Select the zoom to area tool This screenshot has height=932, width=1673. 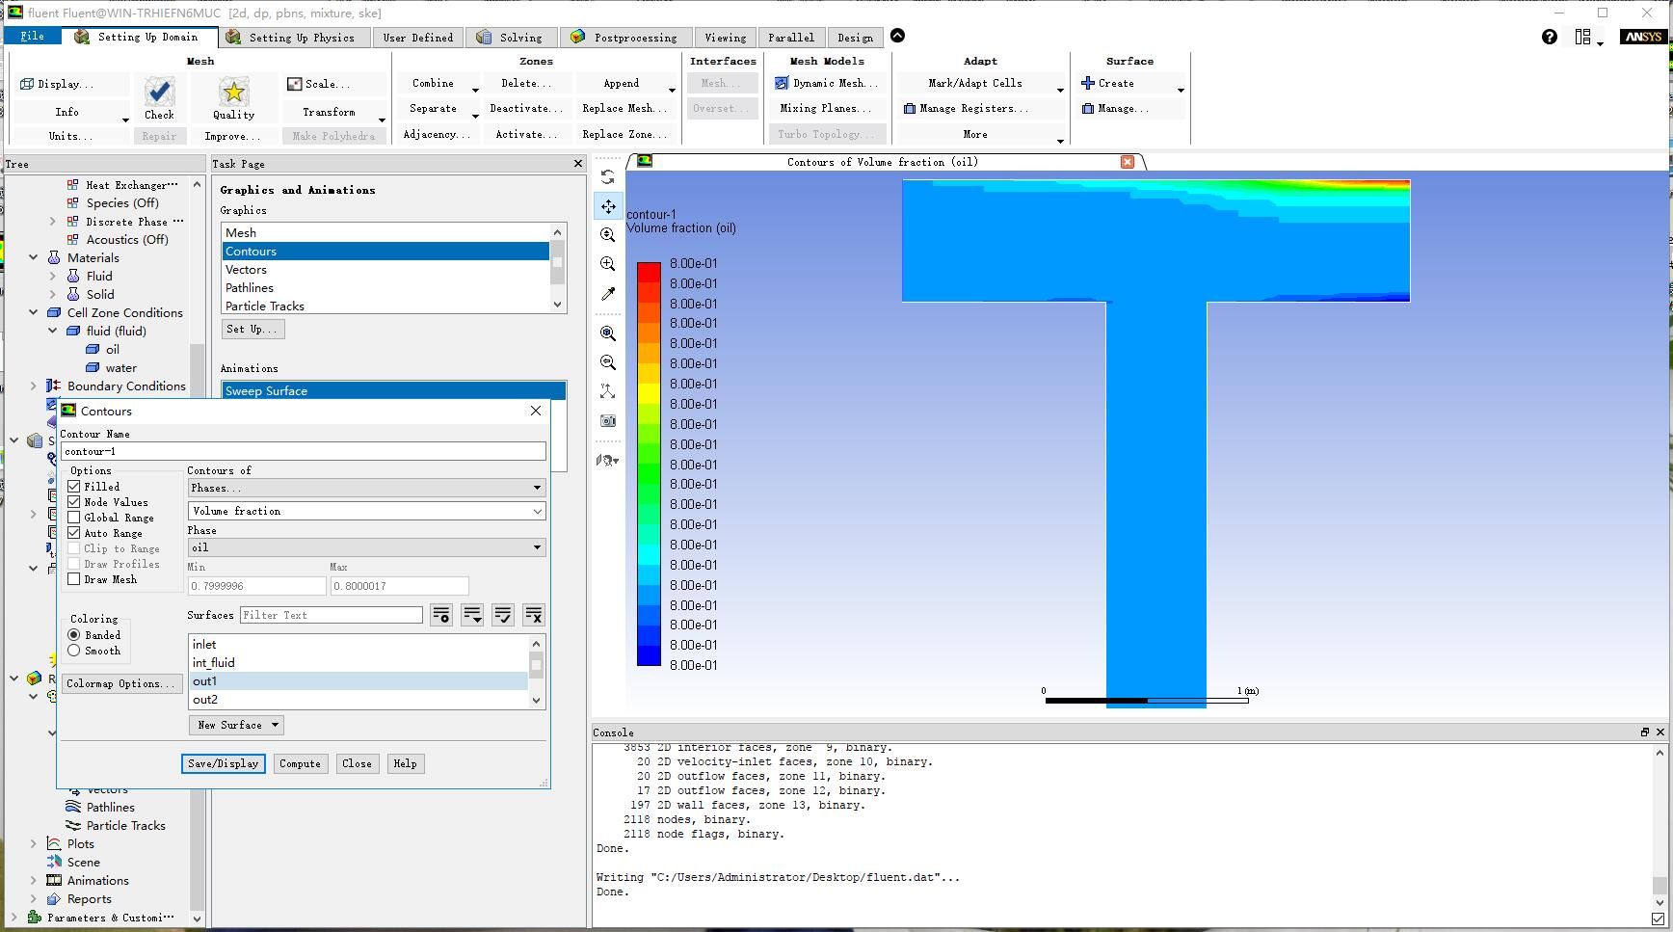point(607,264)
